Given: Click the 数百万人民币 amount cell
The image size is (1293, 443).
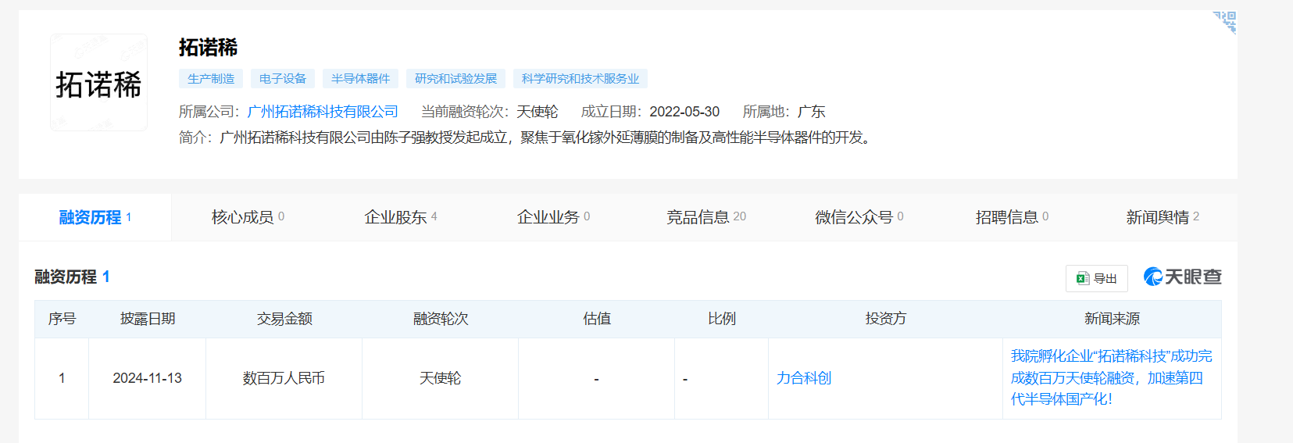Looking at the screenshot, I should click(x=284, y=378).
